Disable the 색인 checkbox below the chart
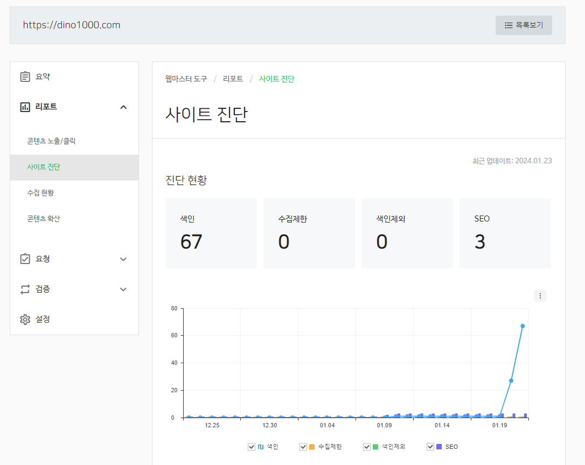The height and width of the screenshot is (465, 585). [x=251, y=446]
